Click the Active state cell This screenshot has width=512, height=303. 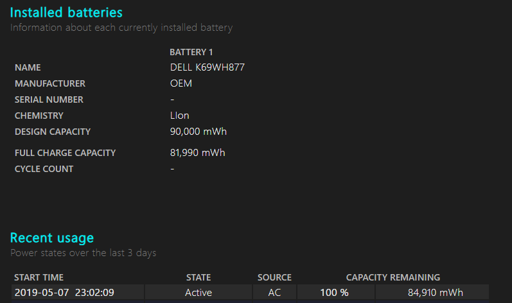(x=199, y=293)
